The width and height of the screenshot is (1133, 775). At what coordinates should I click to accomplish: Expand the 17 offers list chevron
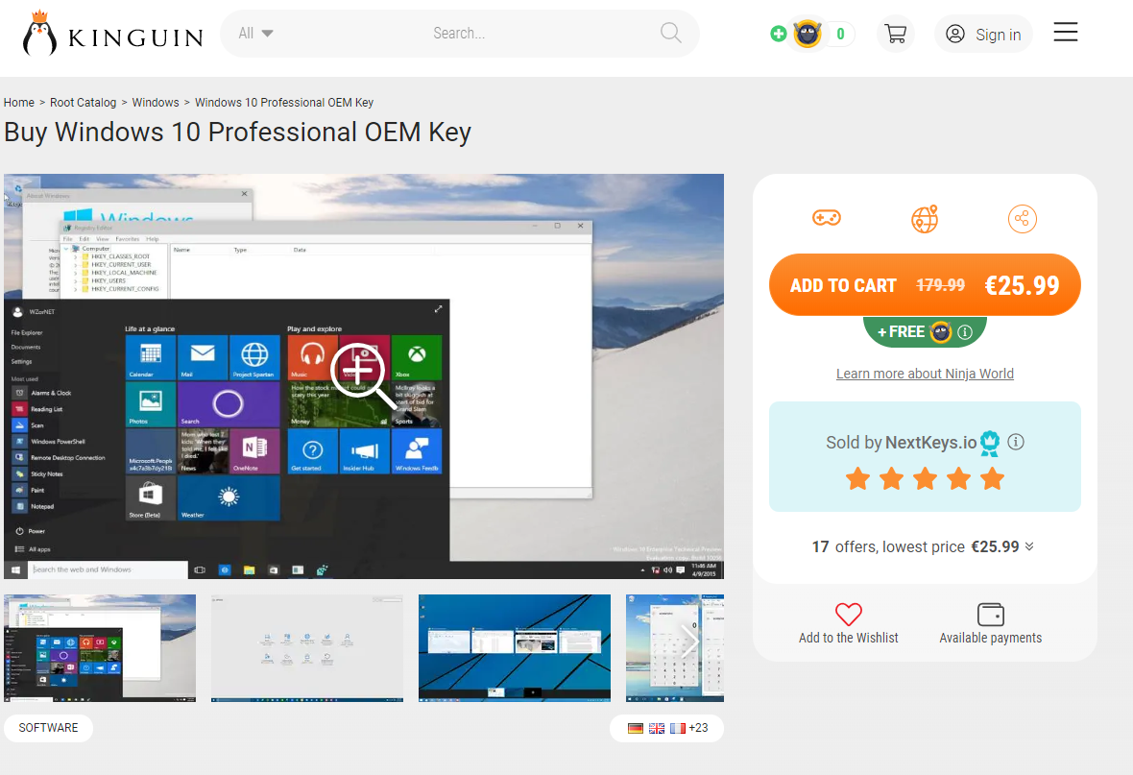coord(1029,546)
